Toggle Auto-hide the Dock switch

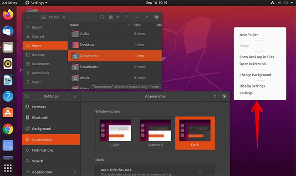(204, 172)
